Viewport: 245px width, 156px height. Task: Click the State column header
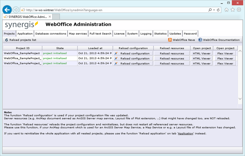pos(60,48)
